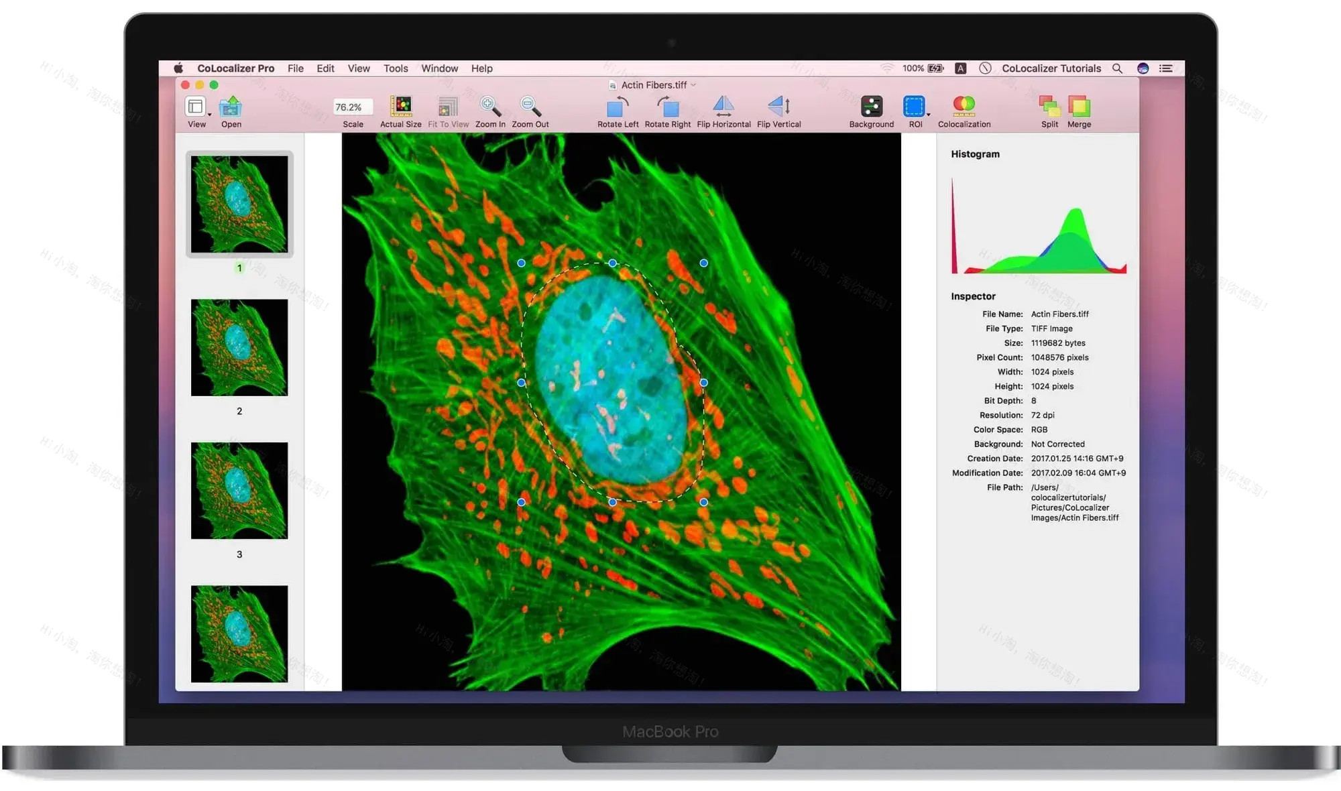
Task: Click Open to import an image
Action: tap(231, 107)
